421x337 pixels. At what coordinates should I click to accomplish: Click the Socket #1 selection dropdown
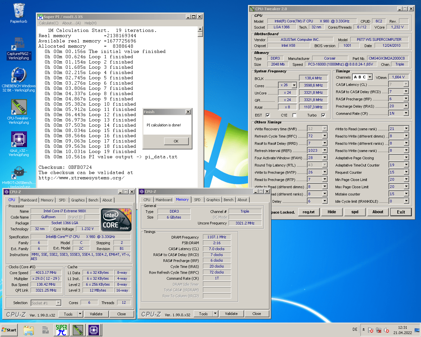click(x=46, y=303)
